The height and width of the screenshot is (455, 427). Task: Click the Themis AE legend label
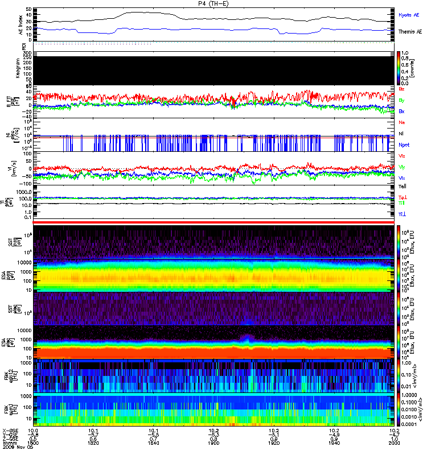coord(410,32)
